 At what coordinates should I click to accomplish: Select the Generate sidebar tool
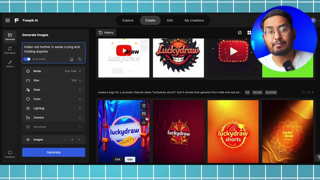(x=10, y=37)
